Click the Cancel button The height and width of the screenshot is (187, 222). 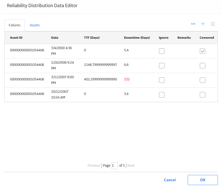[170, 180]
